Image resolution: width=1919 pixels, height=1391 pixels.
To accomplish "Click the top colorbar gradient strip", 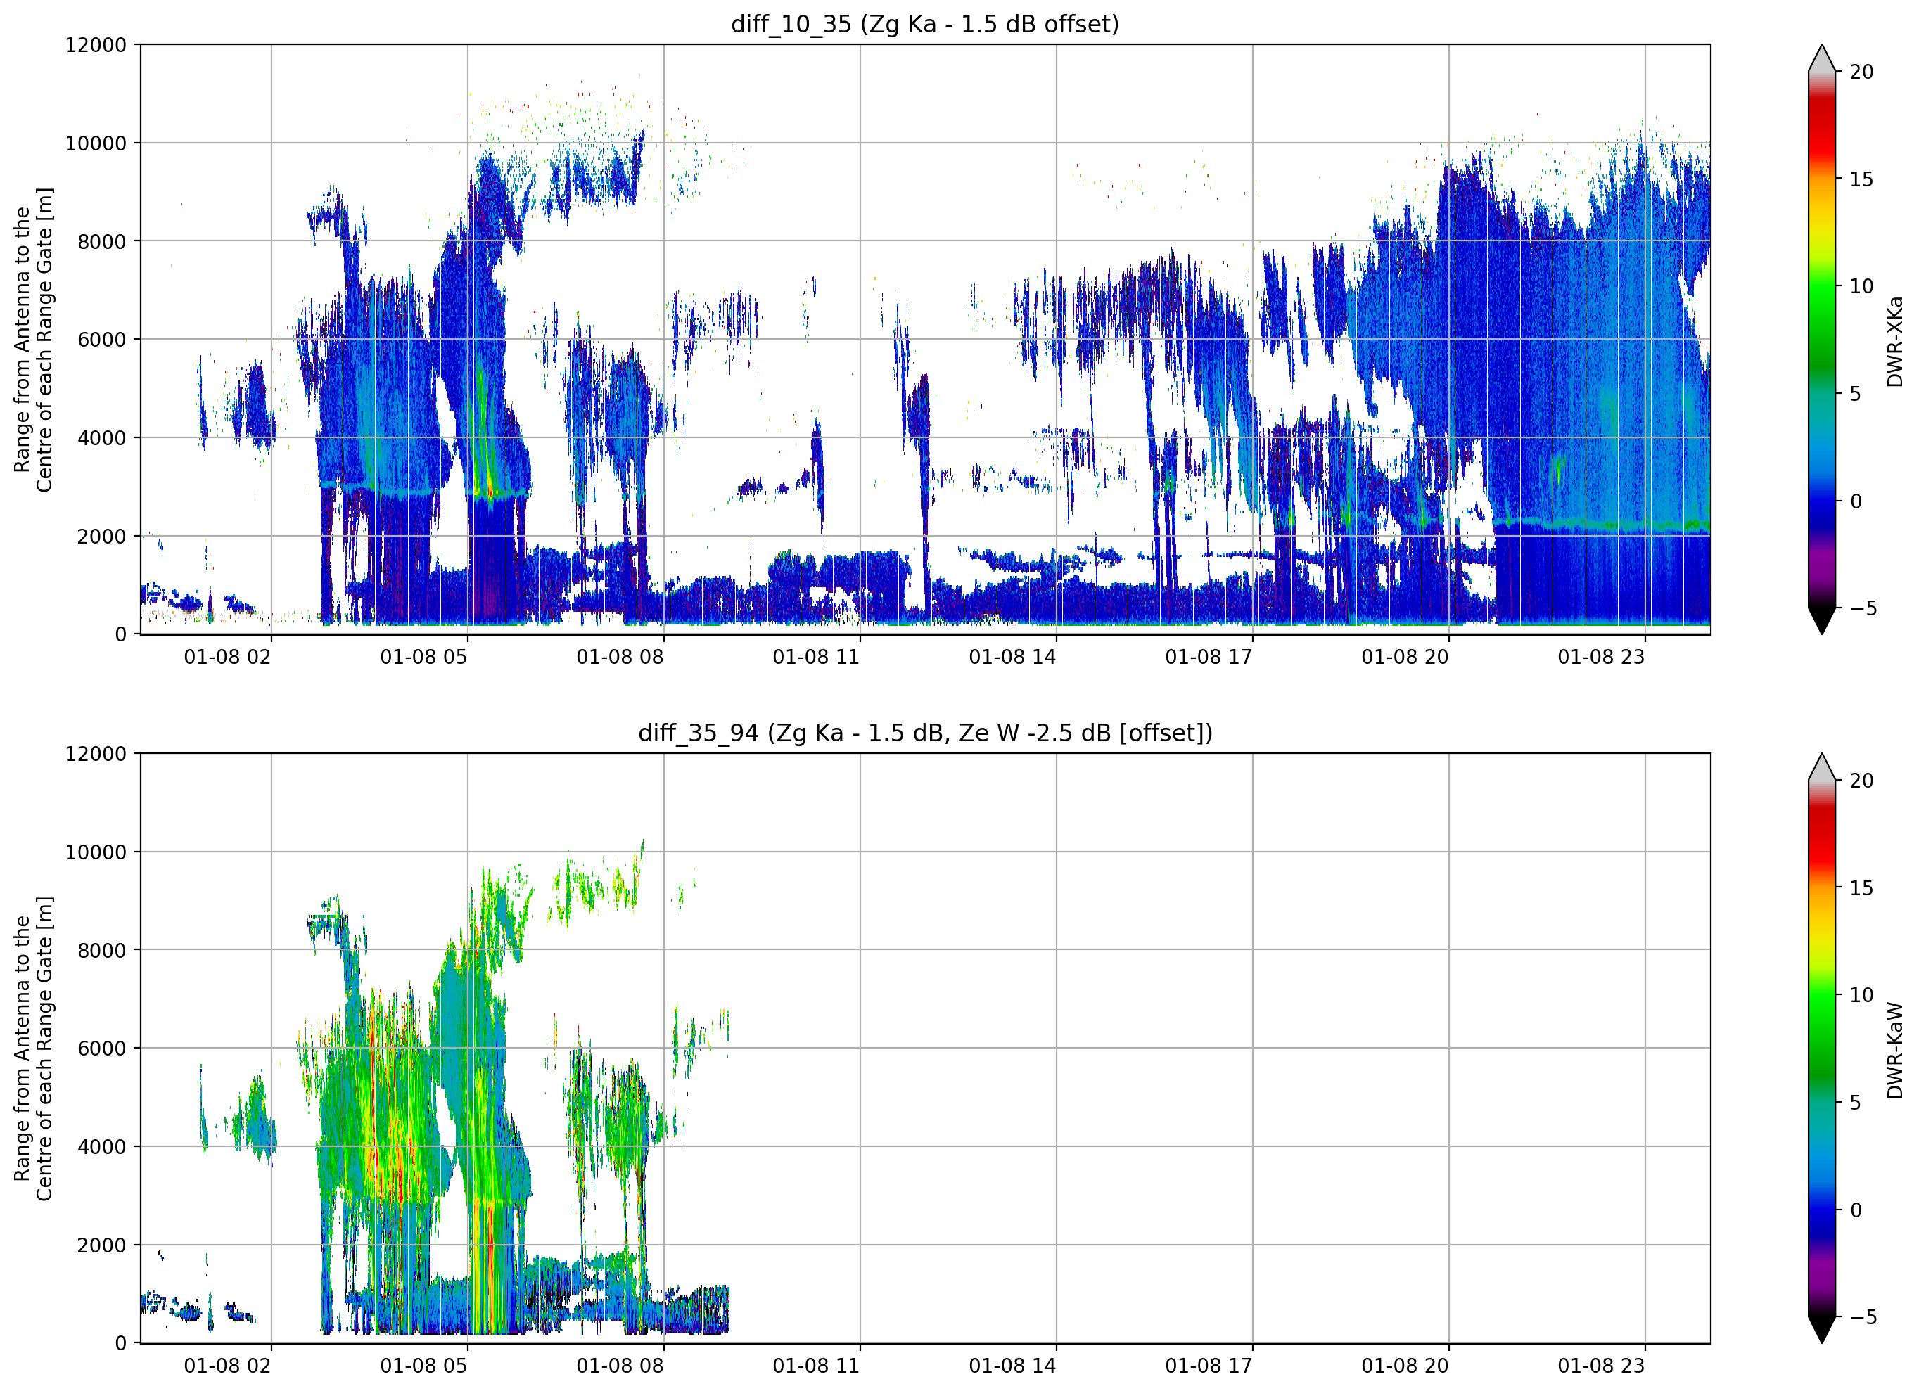I will tap(1822, 339).
